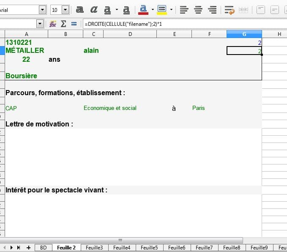
Task: Open the Feuille8 sheet tab
Action: pyautogui.click(x=232, y=248)
